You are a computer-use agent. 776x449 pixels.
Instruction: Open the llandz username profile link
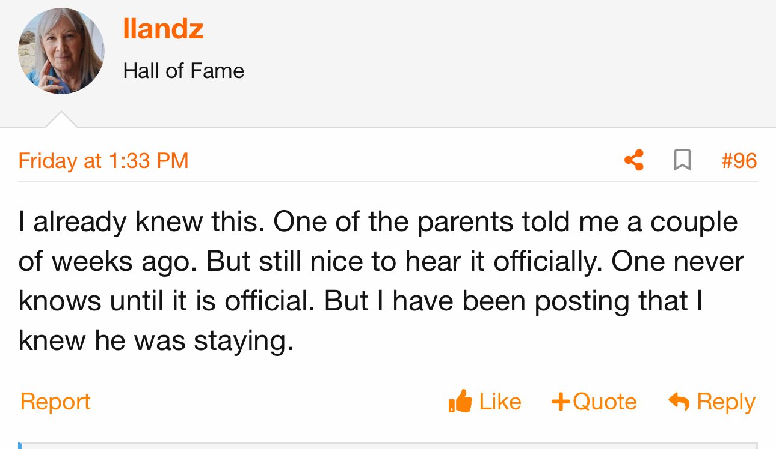[163, 29]
